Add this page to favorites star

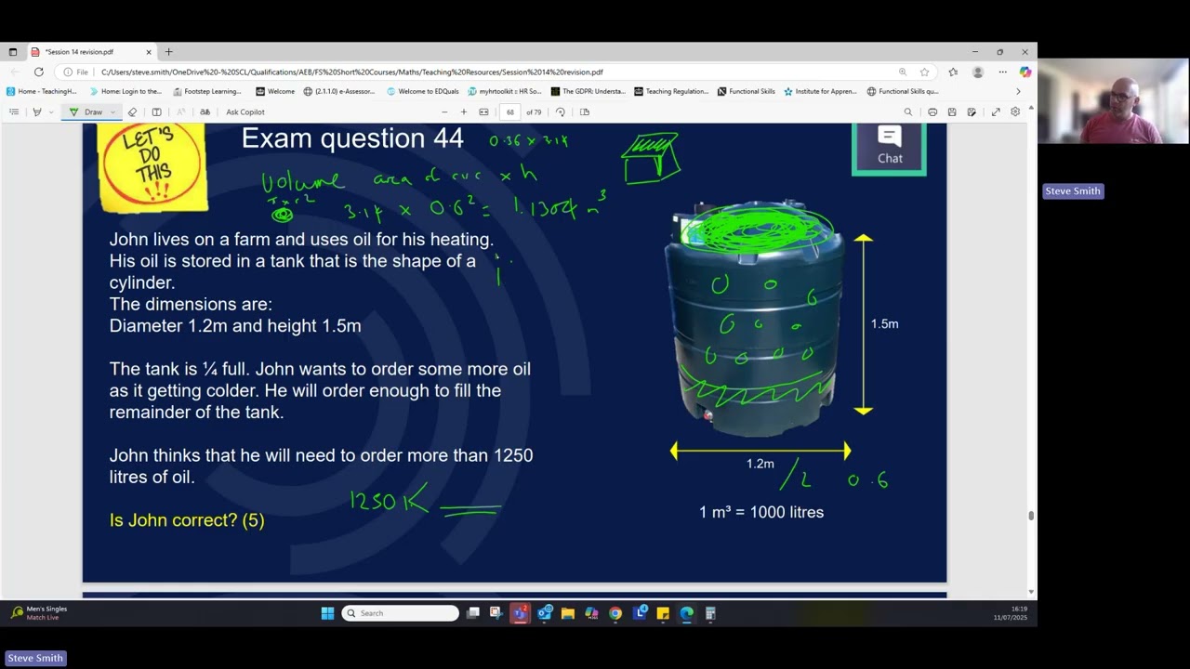pos(924,72)
